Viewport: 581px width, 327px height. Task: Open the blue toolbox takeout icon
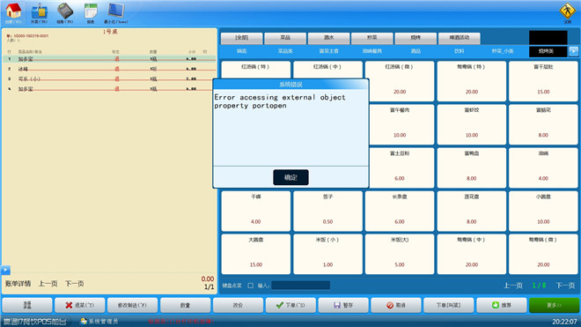pyautogui.click(x=39, y=11)
